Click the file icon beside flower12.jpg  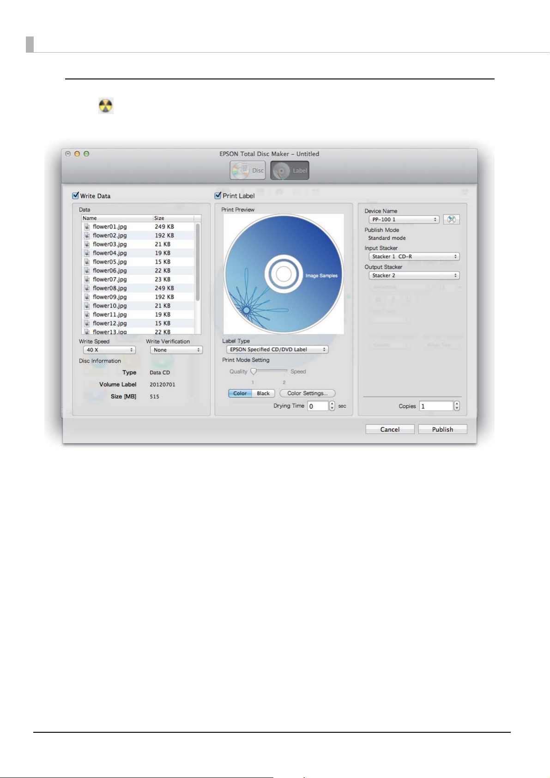[x=87, y=323]
